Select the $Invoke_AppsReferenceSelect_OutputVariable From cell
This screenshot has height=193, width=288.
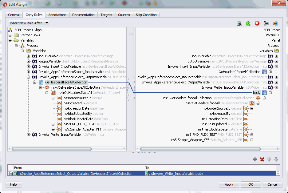(79, 174)
